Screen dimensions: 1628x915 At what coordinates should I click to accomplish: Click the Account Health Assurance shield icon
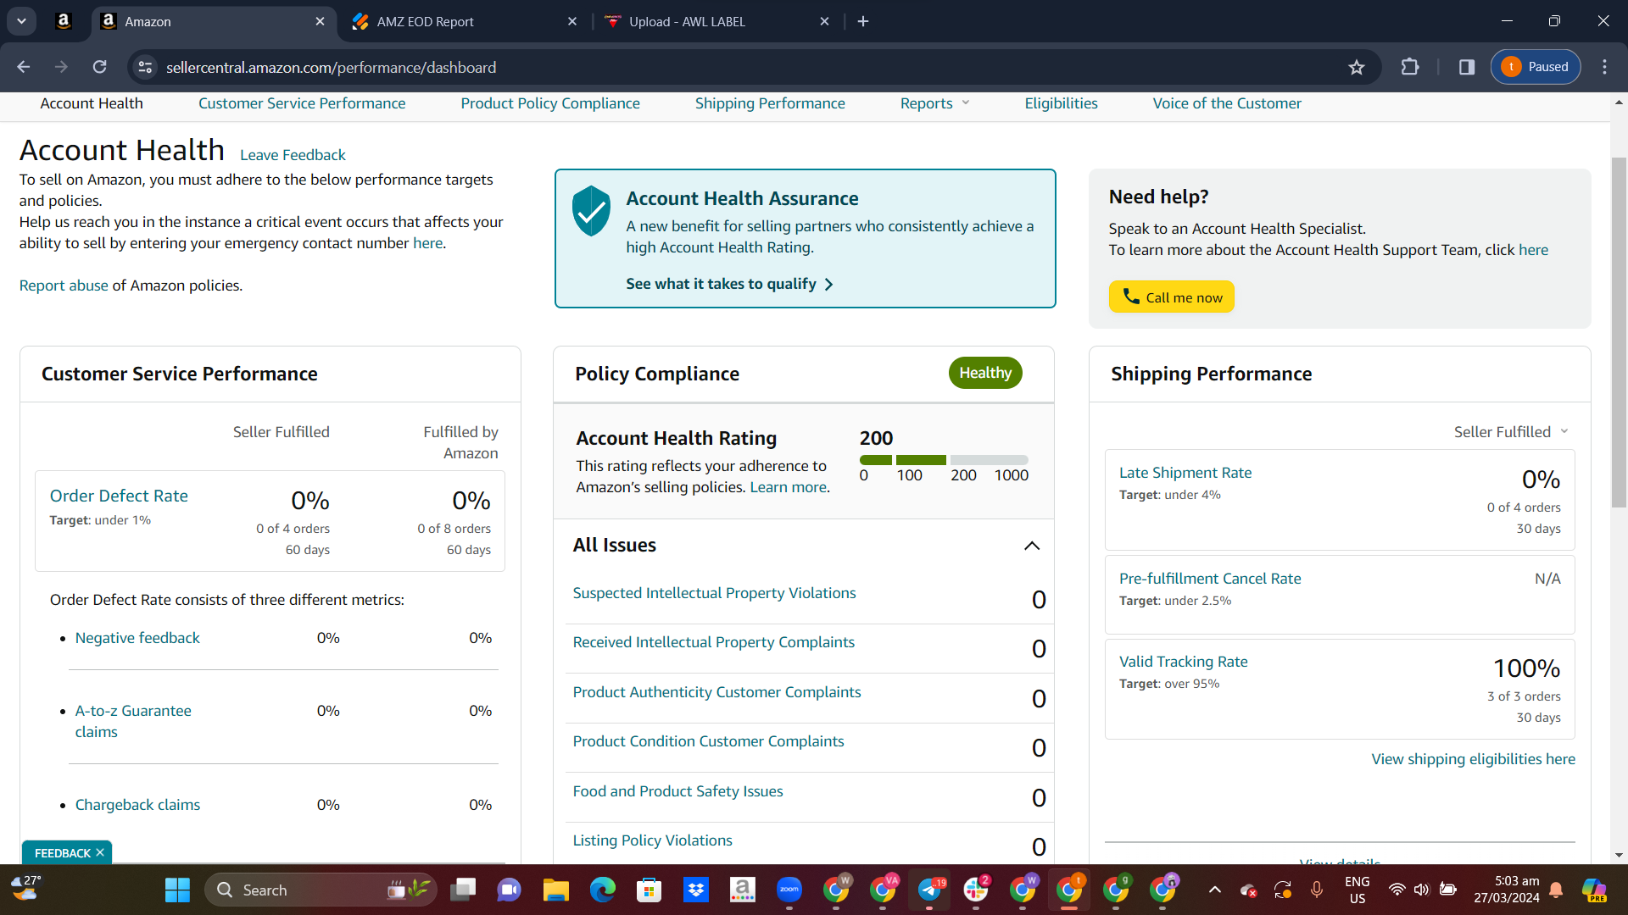[591, 210]
